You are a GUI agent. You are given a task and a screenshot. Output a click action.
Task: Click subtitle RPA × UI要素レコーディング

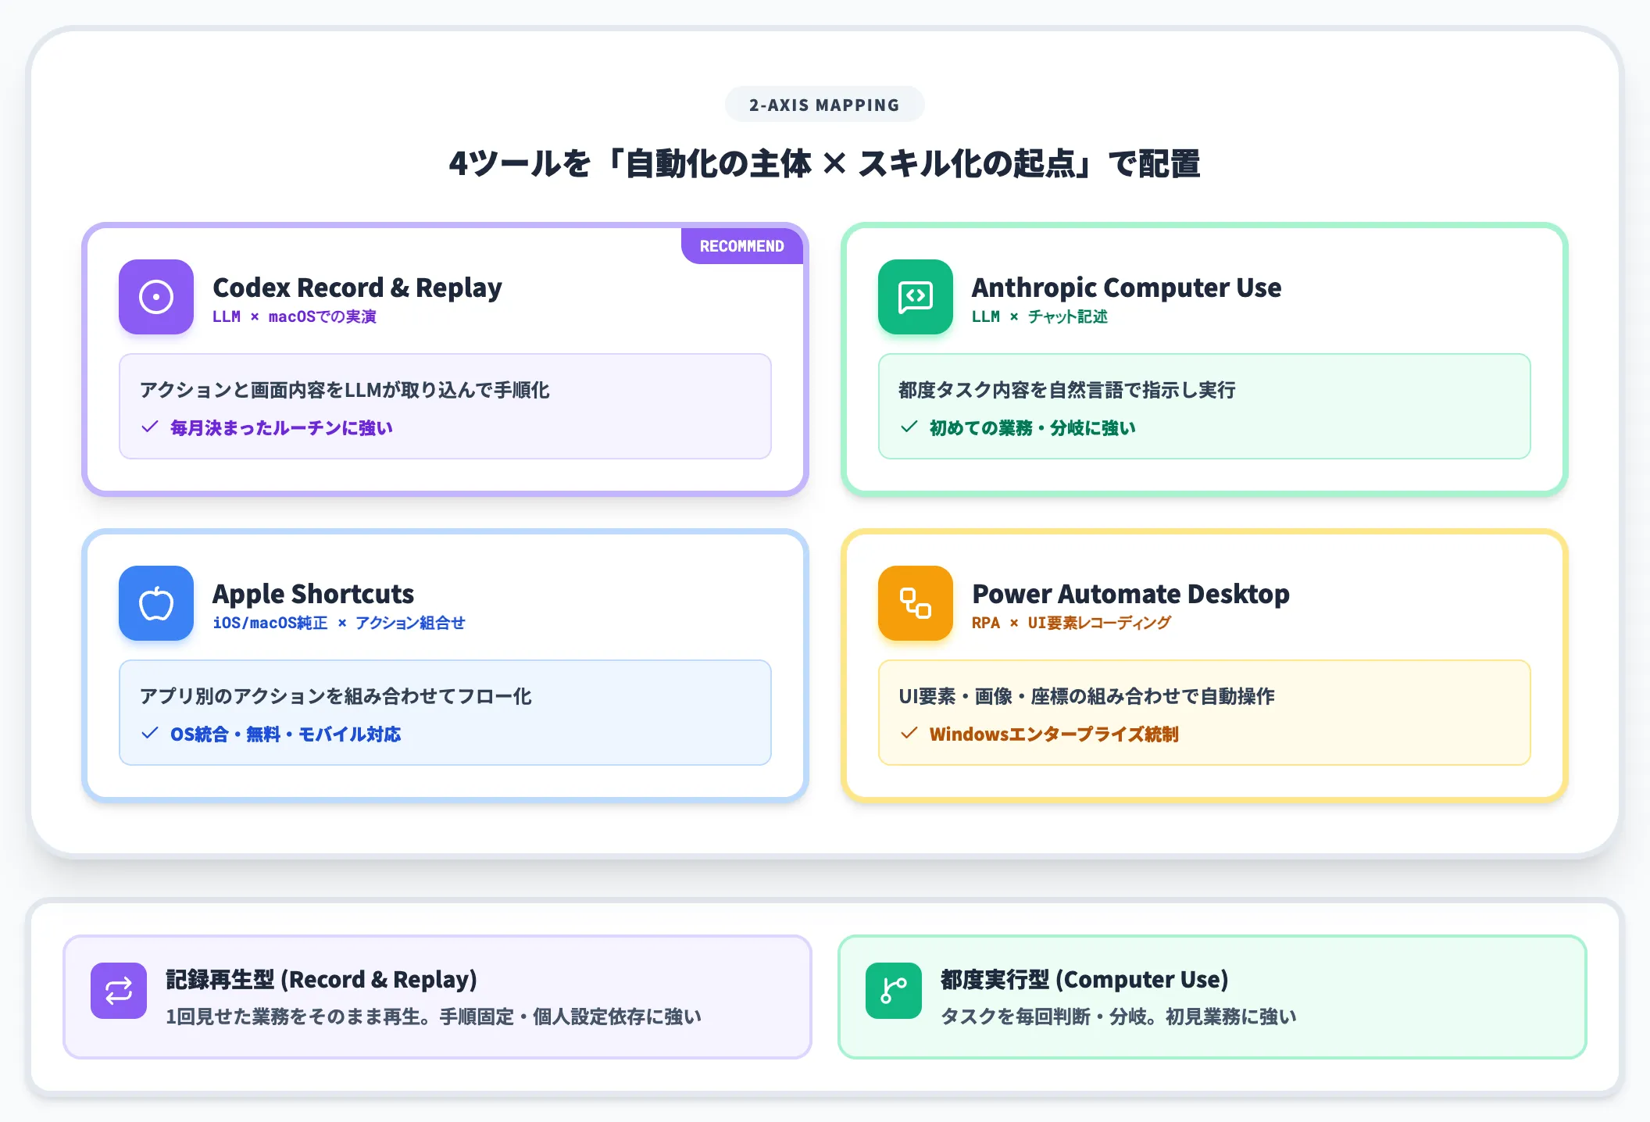(1071, 623)
